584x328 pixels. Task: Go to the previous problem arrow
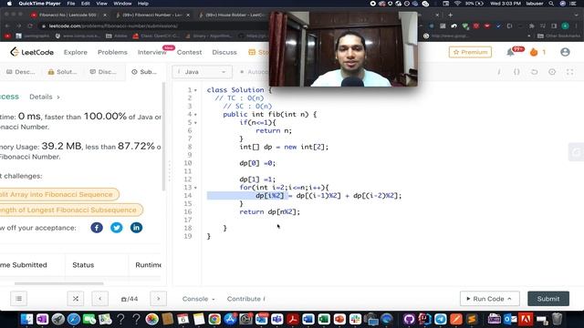[99, 299]
